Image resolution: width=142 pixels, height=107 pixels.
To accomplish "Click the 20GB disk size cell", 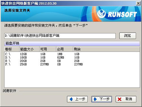I will click(x=23, y=61).
